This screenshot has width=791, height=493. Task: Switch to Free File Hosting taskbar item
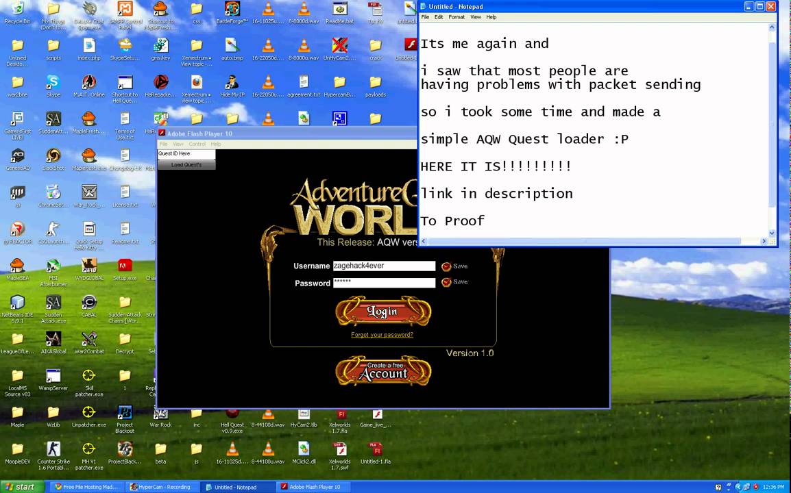[86, 487]
